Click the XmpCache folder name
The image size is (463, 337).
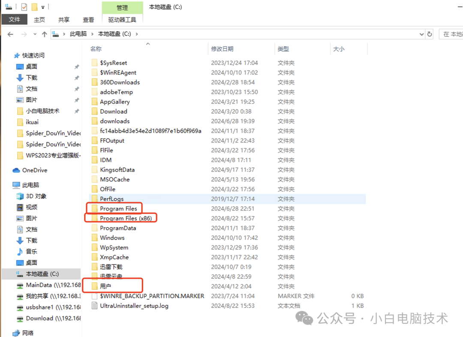click(x=114, y=257)
